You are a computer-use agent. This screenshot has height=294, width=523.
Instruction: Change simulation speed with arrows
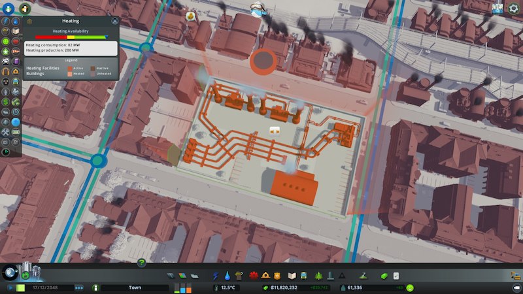79,287
